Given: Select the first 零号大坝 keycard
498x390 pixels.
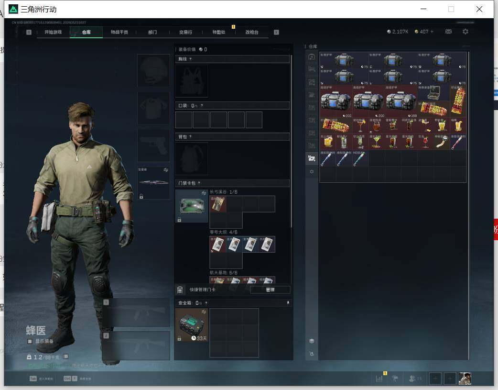Looking at the screenshot, I should (218, 245).
